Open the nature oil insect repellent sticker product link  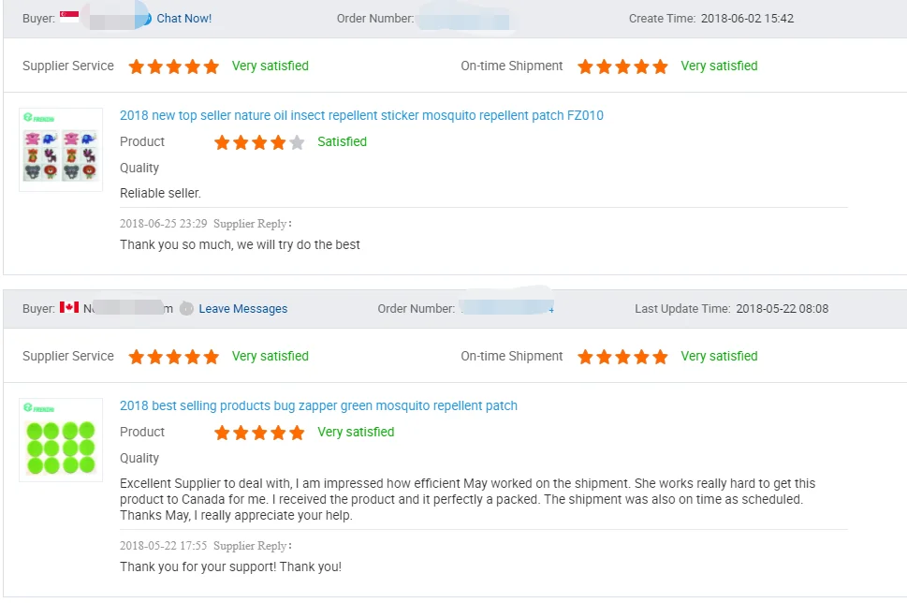(361, 116)
